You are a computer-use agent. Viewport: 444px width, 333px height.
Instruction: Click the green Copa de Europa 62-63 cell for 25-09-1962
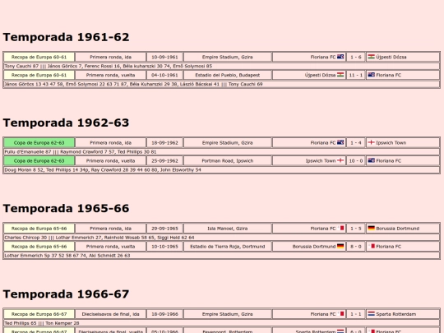(39, 161)
